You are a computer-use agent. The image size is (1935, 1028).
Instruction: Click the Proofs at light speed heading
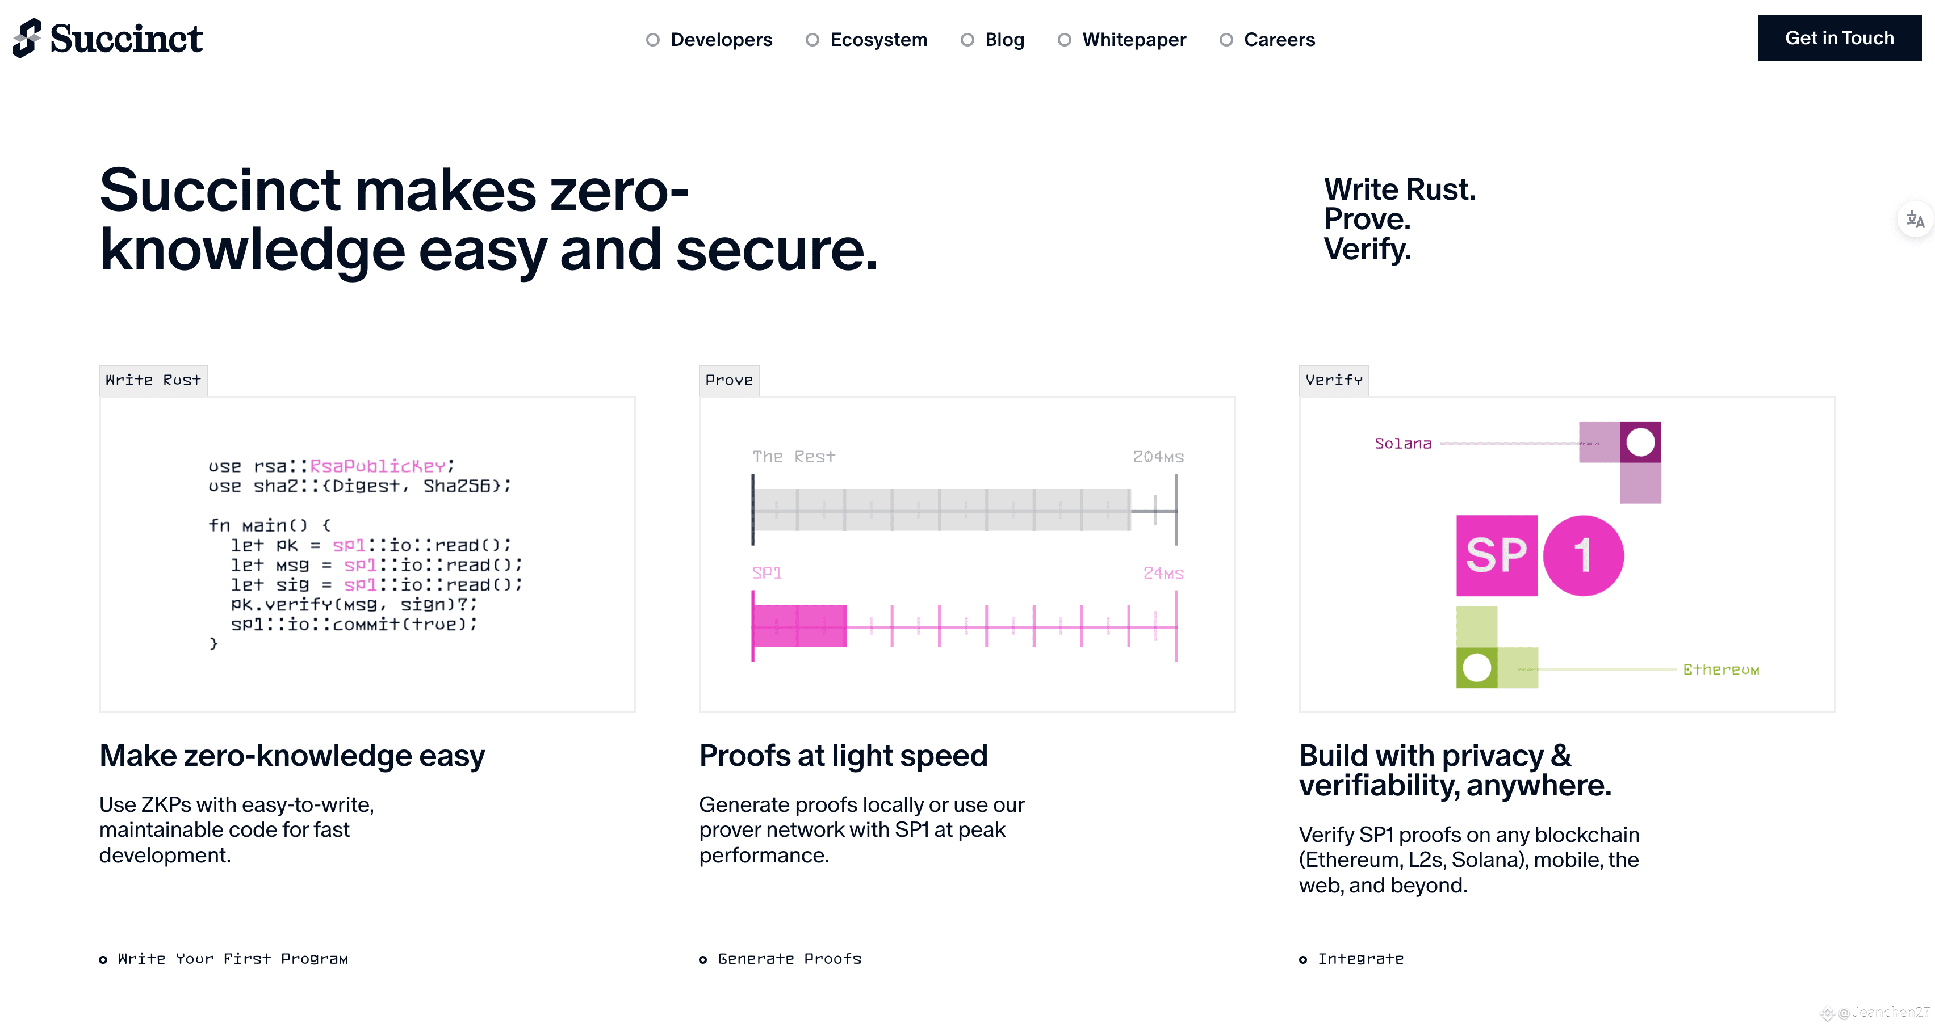click(844, 756)
